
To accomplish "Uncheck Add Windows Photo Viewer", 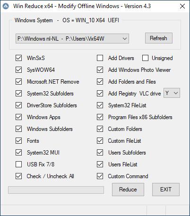I will pos(100,70).
